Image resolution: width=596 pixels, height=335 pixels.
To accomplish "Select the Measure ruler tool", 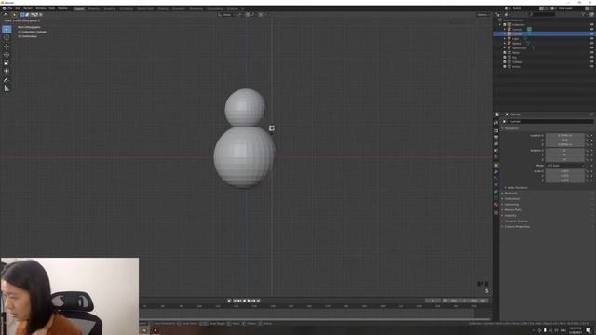I will (7, 88).
